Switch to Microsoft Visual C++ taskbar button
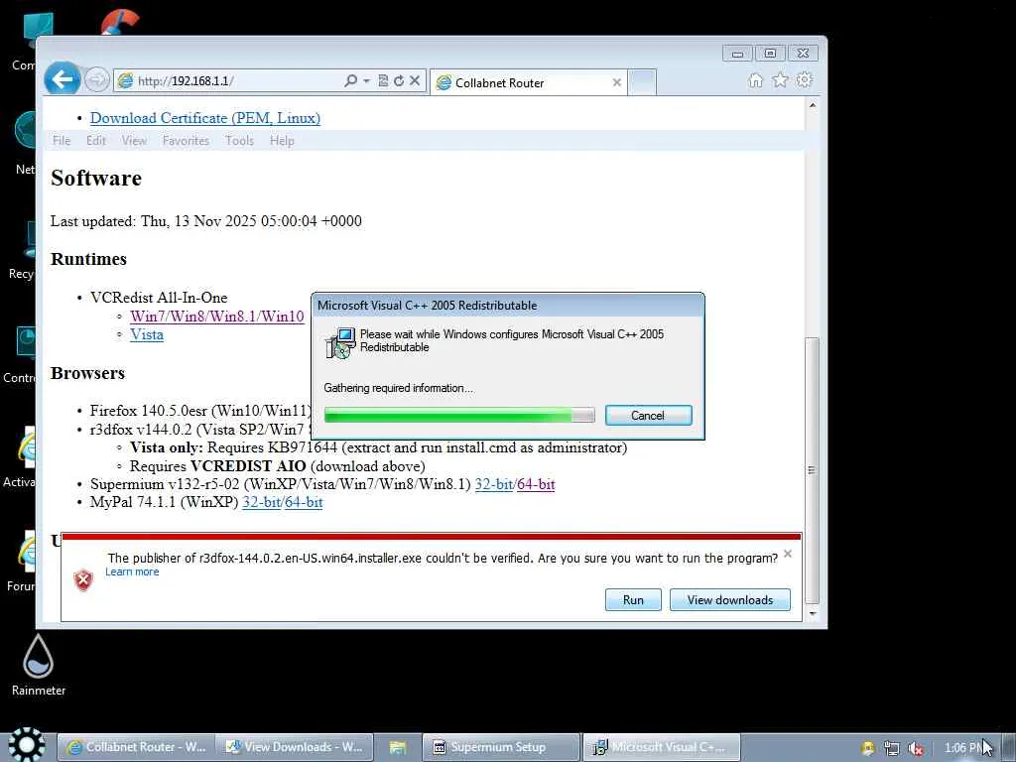 click(661, 747)
